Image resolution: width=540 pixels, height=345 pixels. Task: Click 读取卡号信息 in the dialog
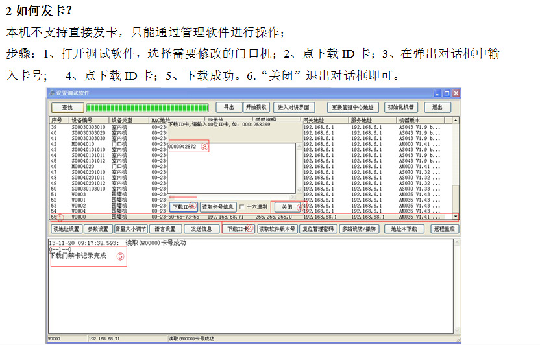click(217, 207)
